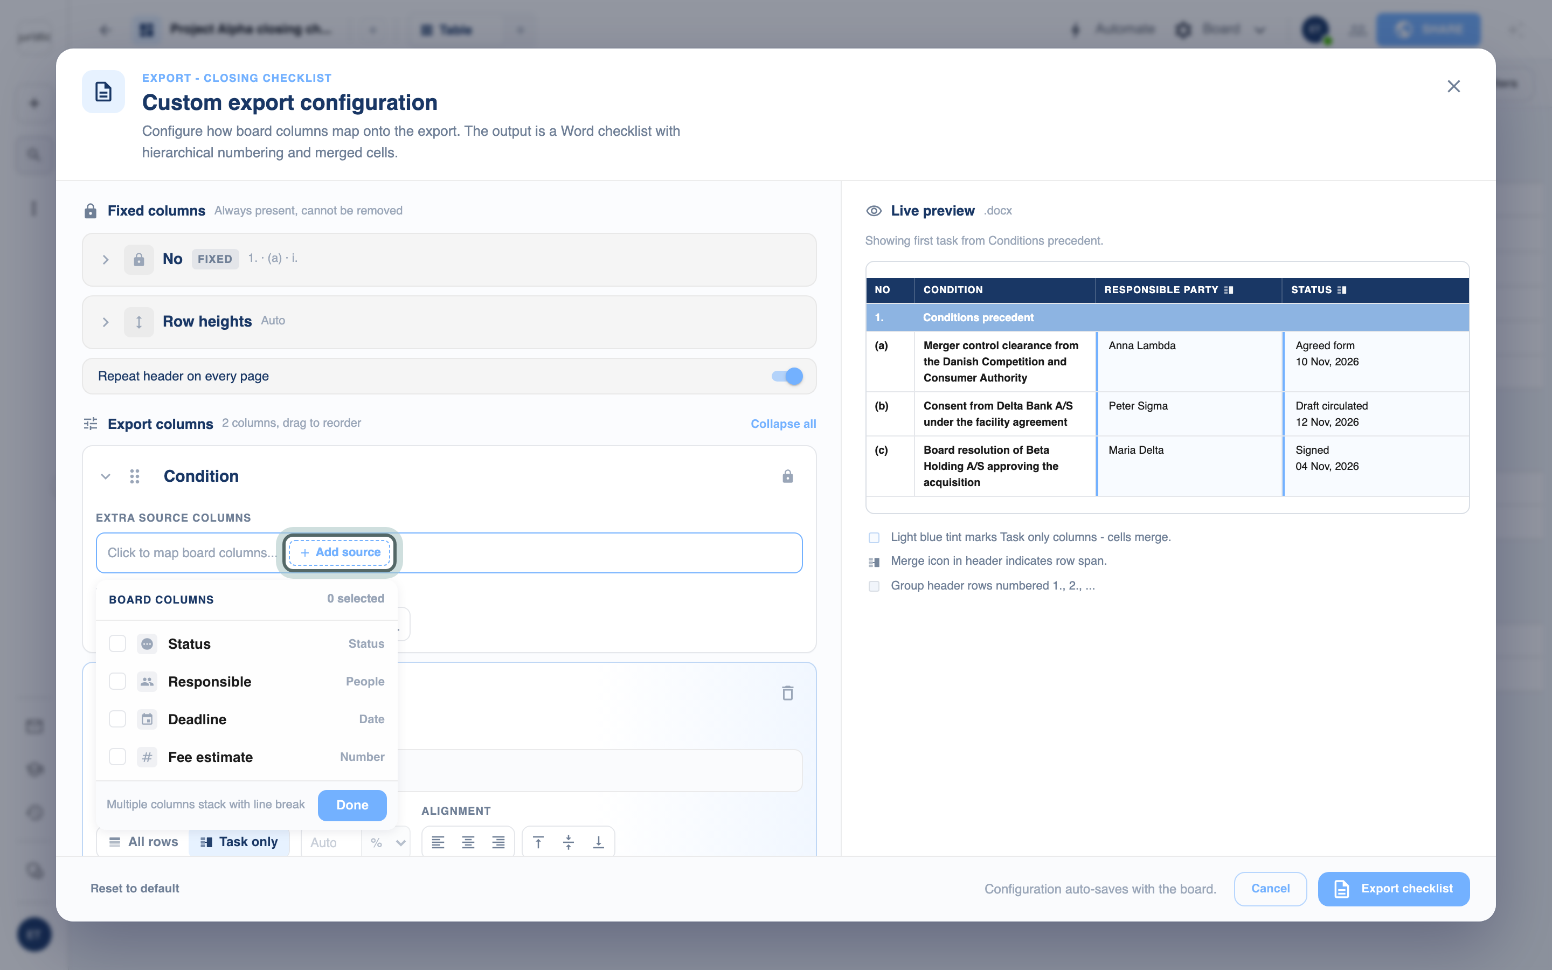
Task: Click the Export checklist button
Action: (x=1393, y=889)
